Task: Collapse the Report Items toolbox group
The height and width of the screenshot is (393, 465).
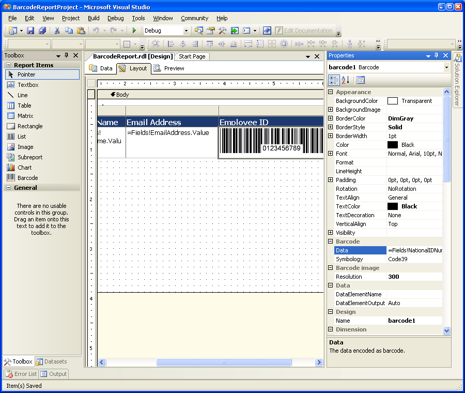Action: click(x=8, y=65)
